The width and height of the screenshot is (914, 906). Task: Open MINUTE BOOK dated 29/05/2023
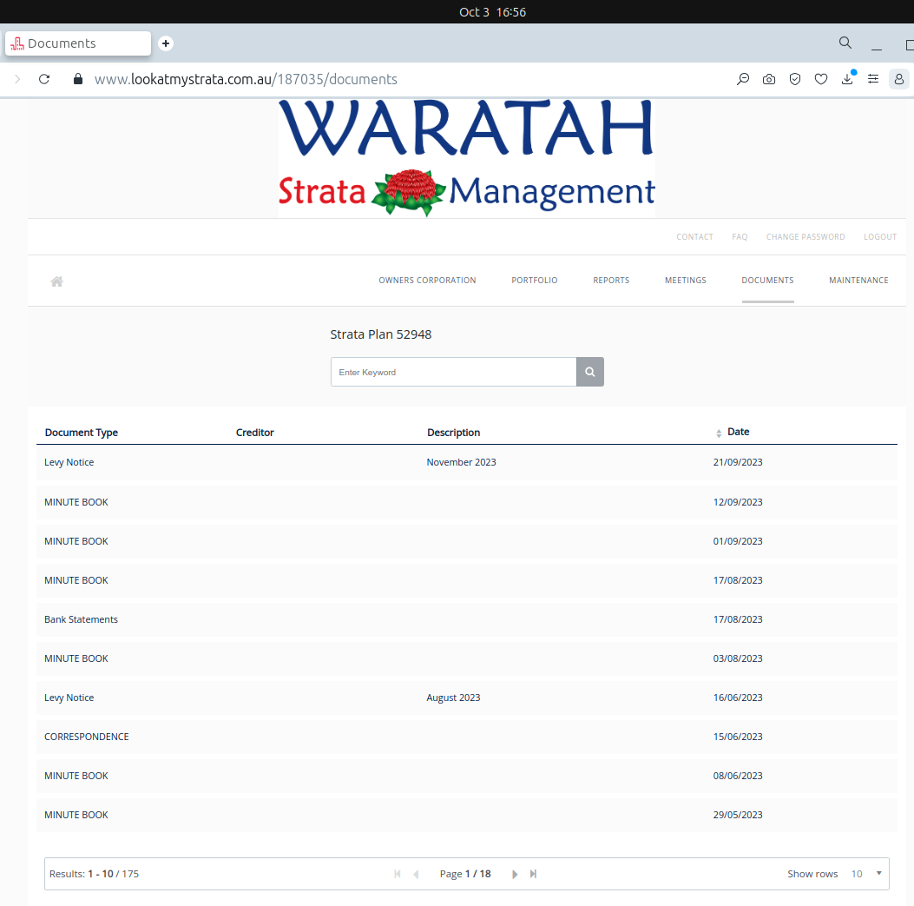(x=466, y=815)
